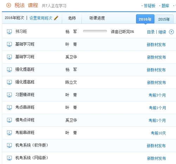
Task: Click 新教材发布 for 叶青's 基础学习班
Action: point(156,45)
